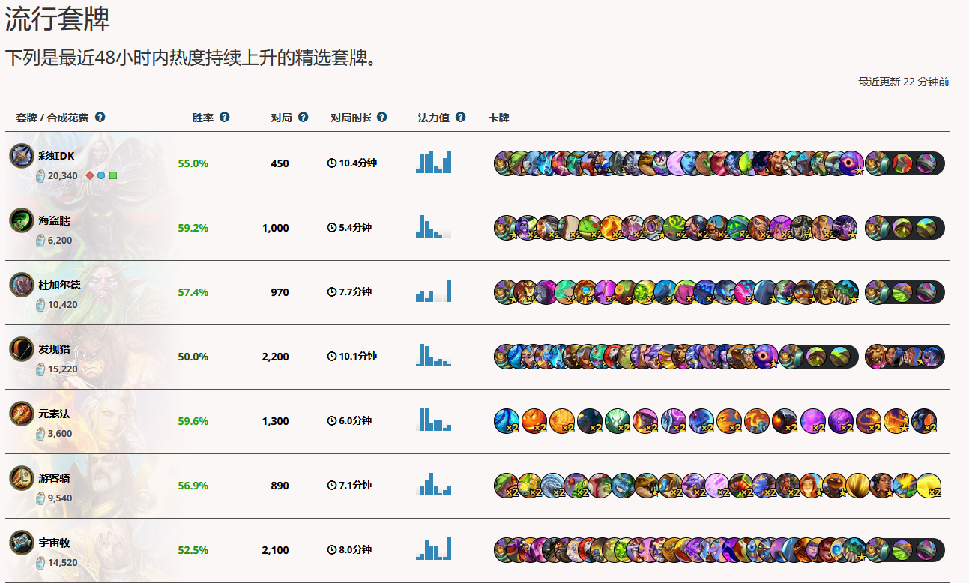Click the dust jar icon beside 14,520
The height and width of the screenshot is (583, 969).
[40, 562]
